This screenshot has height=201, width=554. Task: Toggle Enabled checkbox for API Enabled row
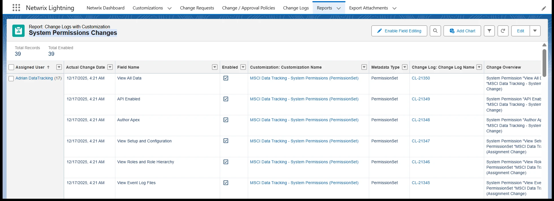(226, 99)
